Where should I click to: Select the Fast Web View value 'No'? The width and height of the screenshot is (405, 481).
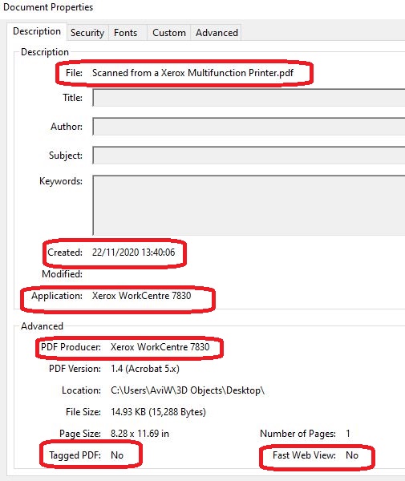(x=352, y=455)
